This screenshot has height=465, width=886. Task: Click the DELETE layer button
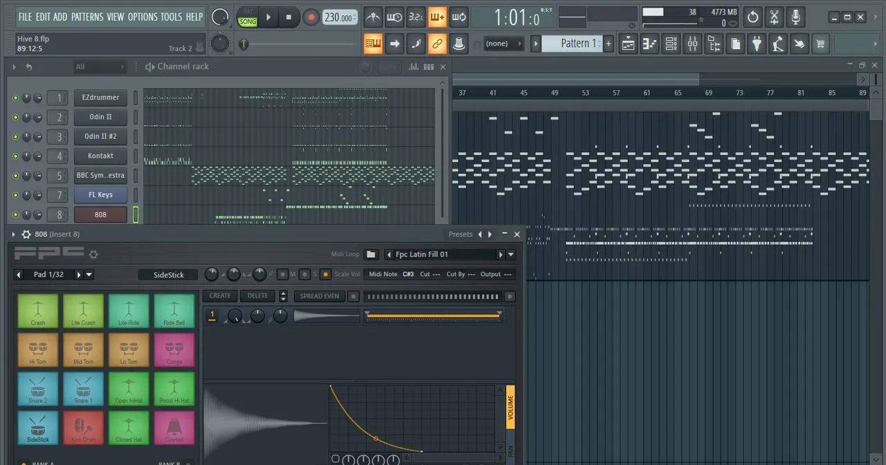[257, 296]
